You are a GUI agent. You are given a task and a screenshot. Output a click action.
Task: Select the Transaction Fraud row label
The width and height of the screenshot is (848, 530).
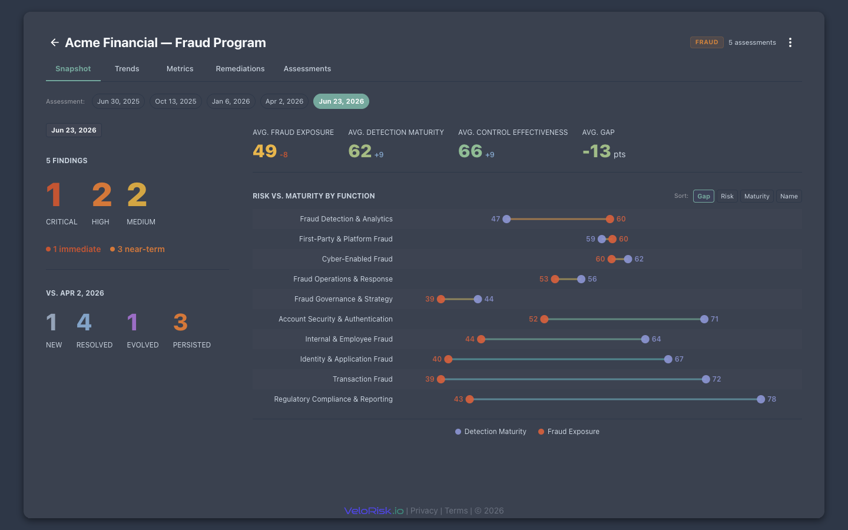point(363,379)
